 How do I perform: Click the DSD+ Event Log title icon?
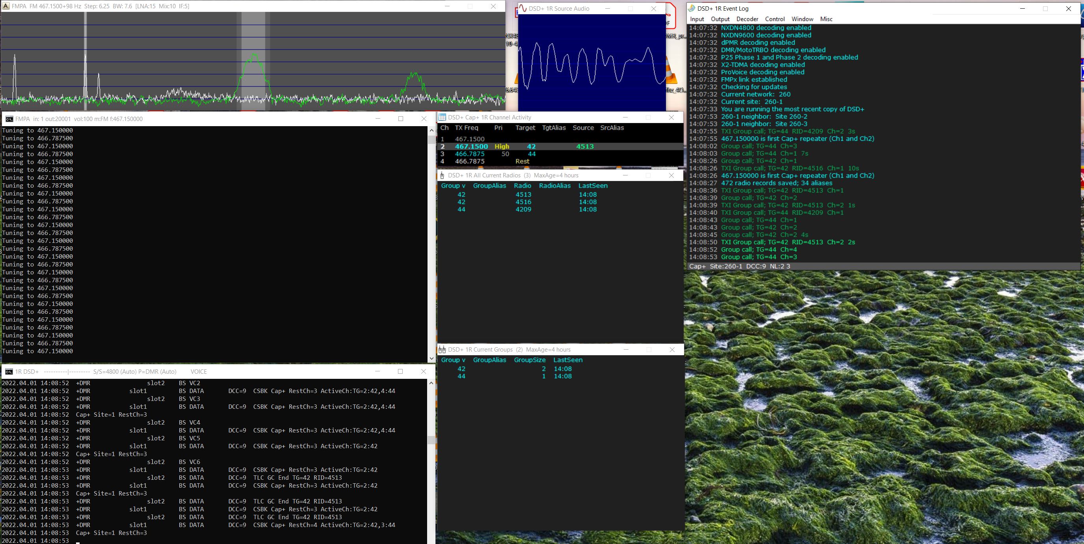(x=692, y=8)
